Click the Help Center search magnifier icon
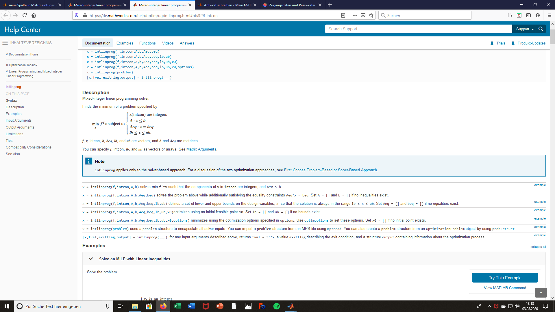The height and width of the screenshot is (312, 555). (x=541, y=29)
